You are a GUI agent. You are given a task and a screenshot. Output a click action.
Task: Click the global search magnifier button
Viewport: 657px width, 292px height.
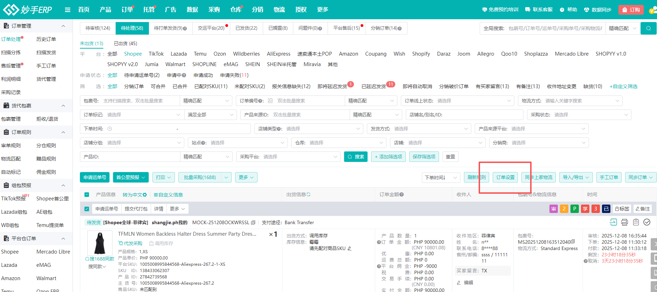point(648,28)
